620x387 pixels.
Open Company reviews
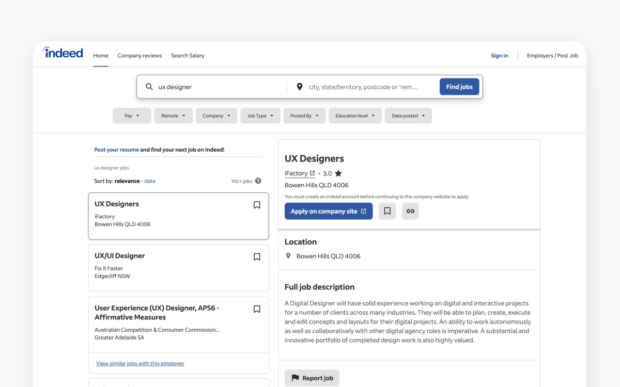point(139,56)
